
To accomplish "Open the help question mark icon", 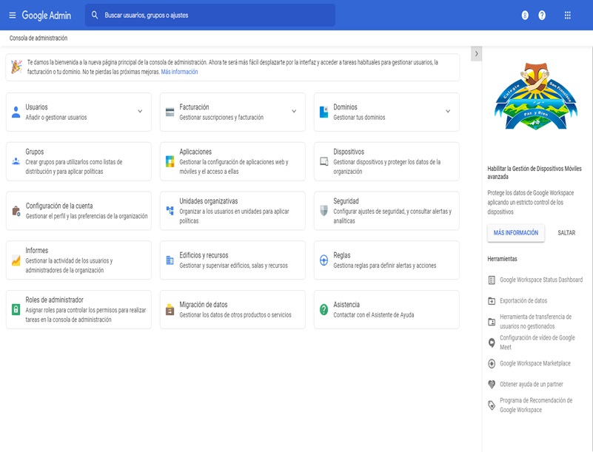I will pyautogui.click(x=542, y=15).
